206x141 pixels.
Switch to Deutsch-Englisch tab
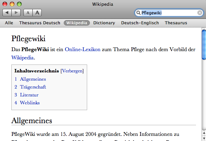click(x=140, y=23)
